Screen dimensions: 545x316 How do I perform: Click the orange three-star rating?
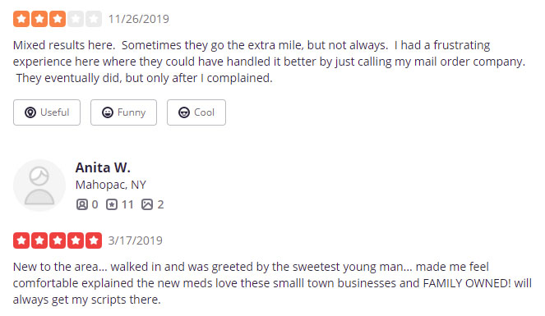58,19
